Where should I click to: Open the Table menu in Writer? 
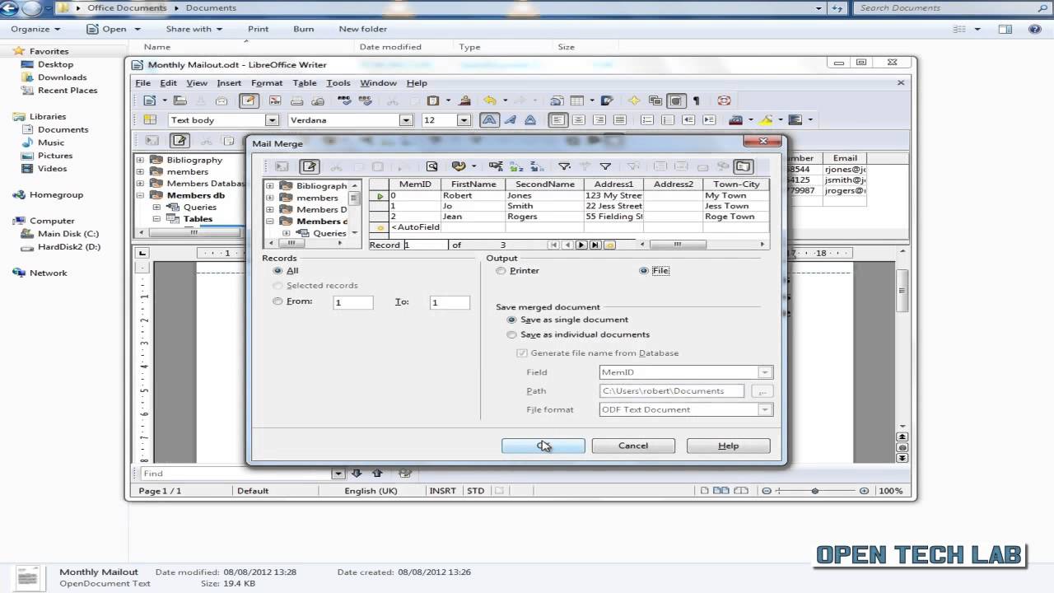click(305, 83)
